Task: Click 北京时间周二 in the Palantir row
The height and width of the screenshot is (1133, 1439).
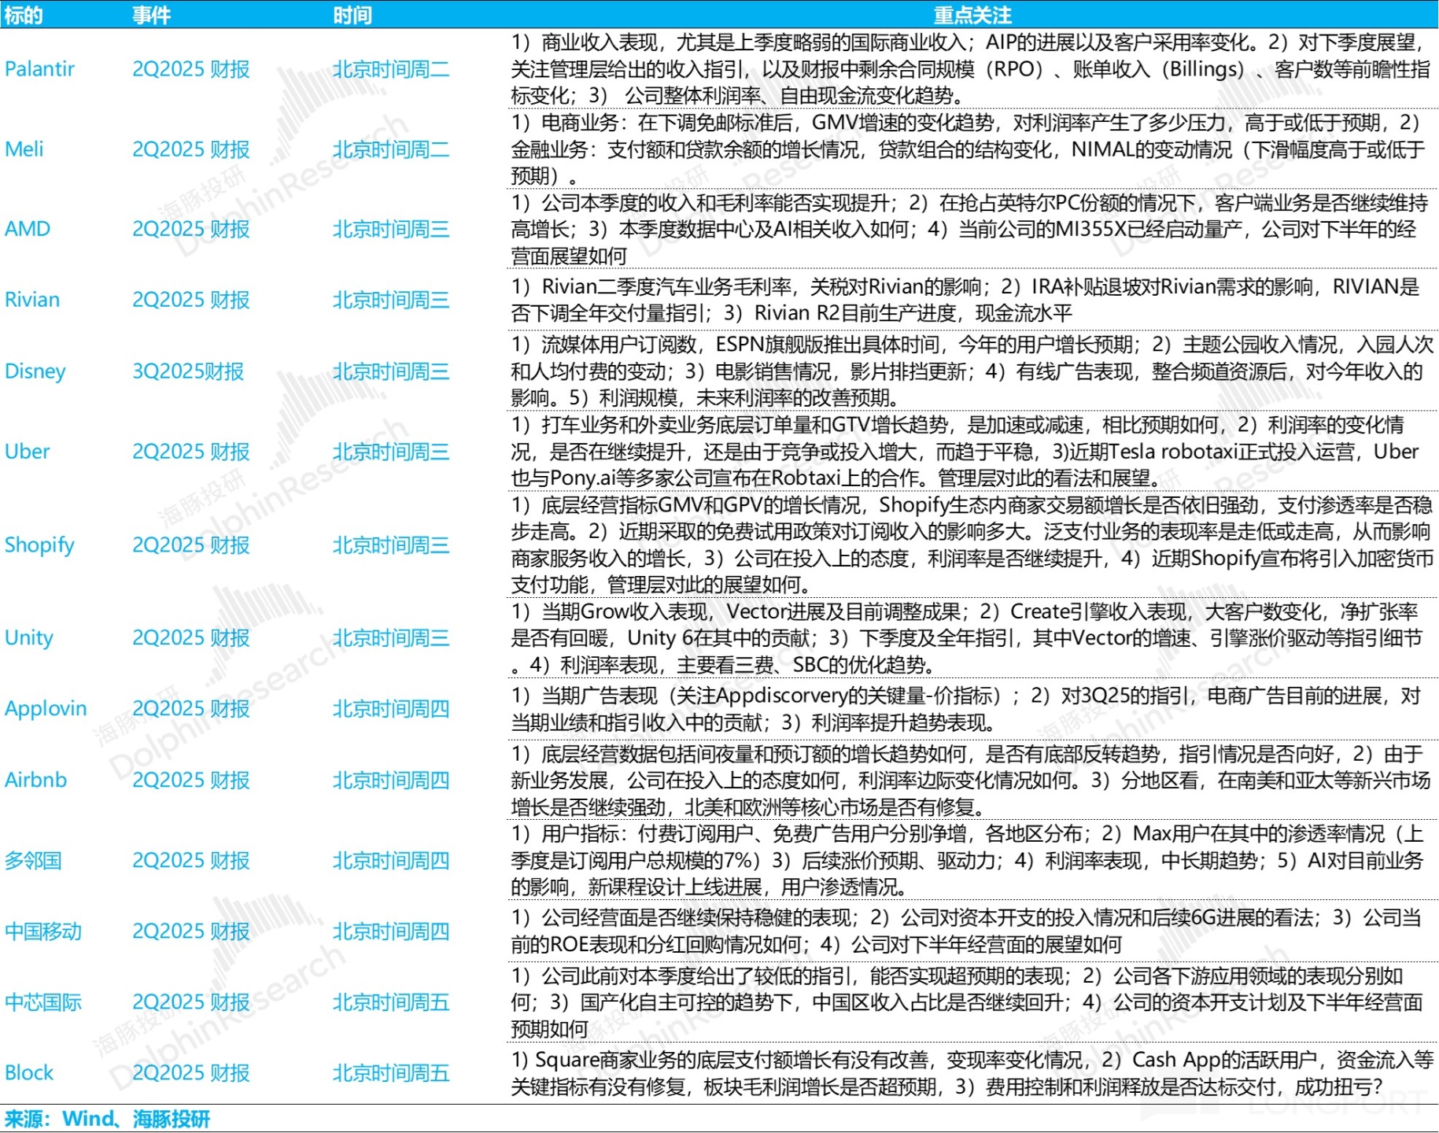Action: point(391,69)
